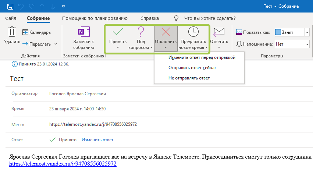Open the Файл menu tab
This screenshot has height=174, width=313.
coord(11,18)
